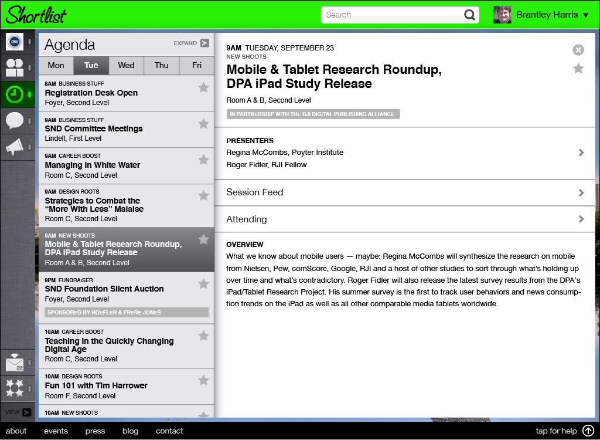Close the session detail panel
This screenshot has height=440, width=600.
pyautogui.click(x=578, y=50)
